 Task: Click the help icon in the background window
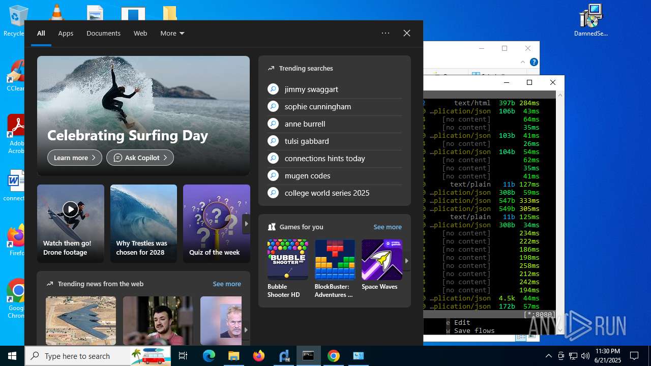534,62
